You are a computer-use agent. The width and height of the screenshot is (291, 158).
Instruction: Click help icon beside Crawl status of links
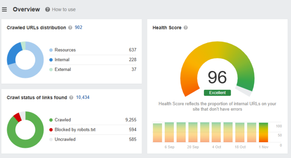(71, 98)
